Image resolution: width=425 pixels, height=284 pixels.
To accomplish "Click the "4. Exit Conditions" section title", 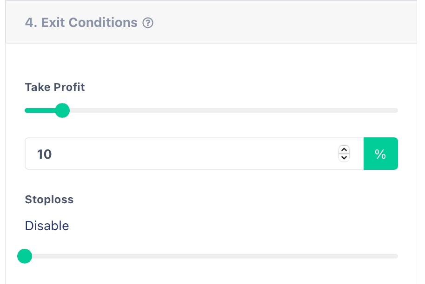I will (x=81, y=23).
